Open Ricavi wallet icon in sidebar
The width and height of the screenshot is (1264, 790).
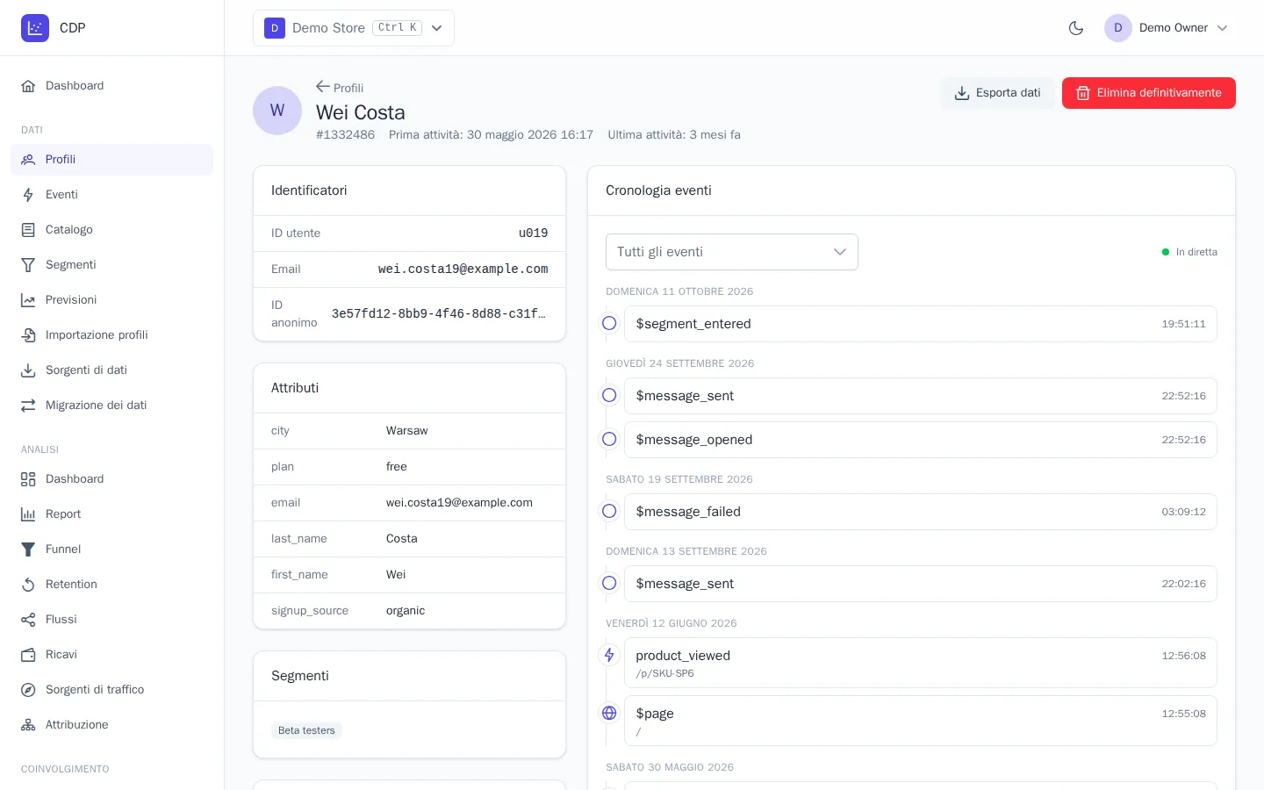pos(28,655)
